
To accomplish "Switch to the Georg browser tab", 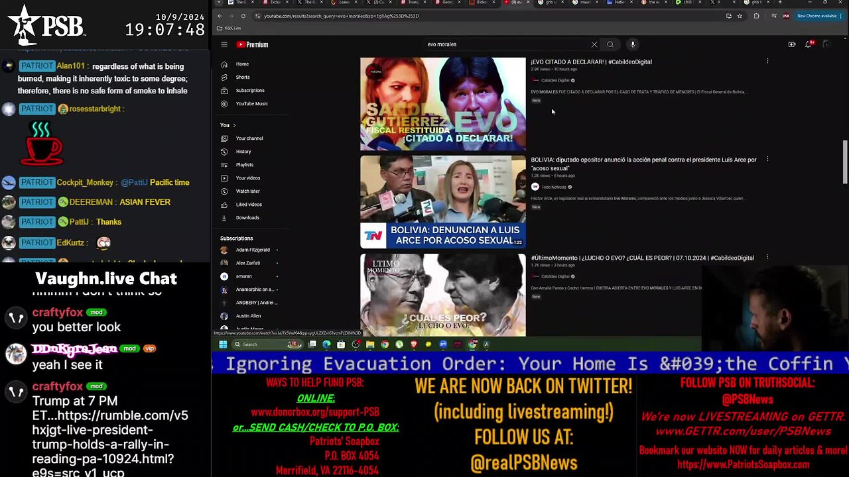I will (x=448, y=3).
